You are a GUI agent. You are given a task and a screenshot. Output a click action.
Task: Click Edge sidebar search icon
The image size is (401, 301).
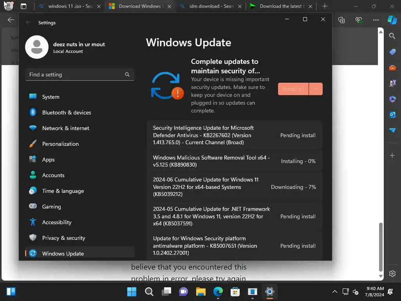[392, 36]
